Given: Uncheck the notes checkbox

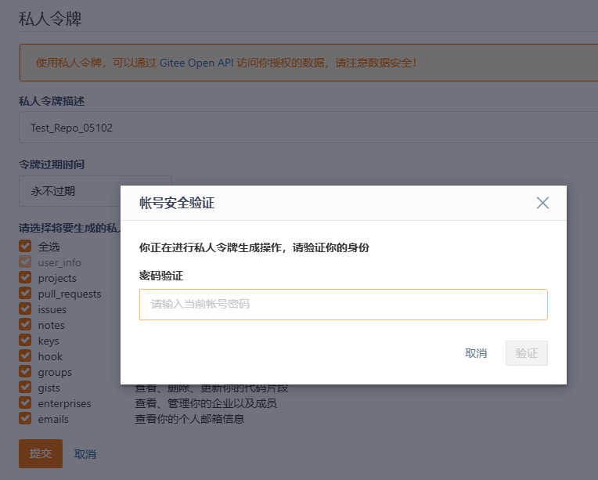Looking at the screenshot, I should click(x=25, y=325).
